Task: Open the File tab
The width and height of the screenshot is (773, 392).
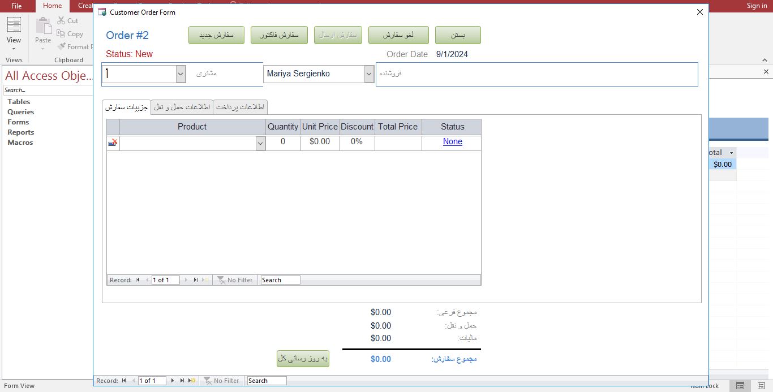Action: coord(16,6)
